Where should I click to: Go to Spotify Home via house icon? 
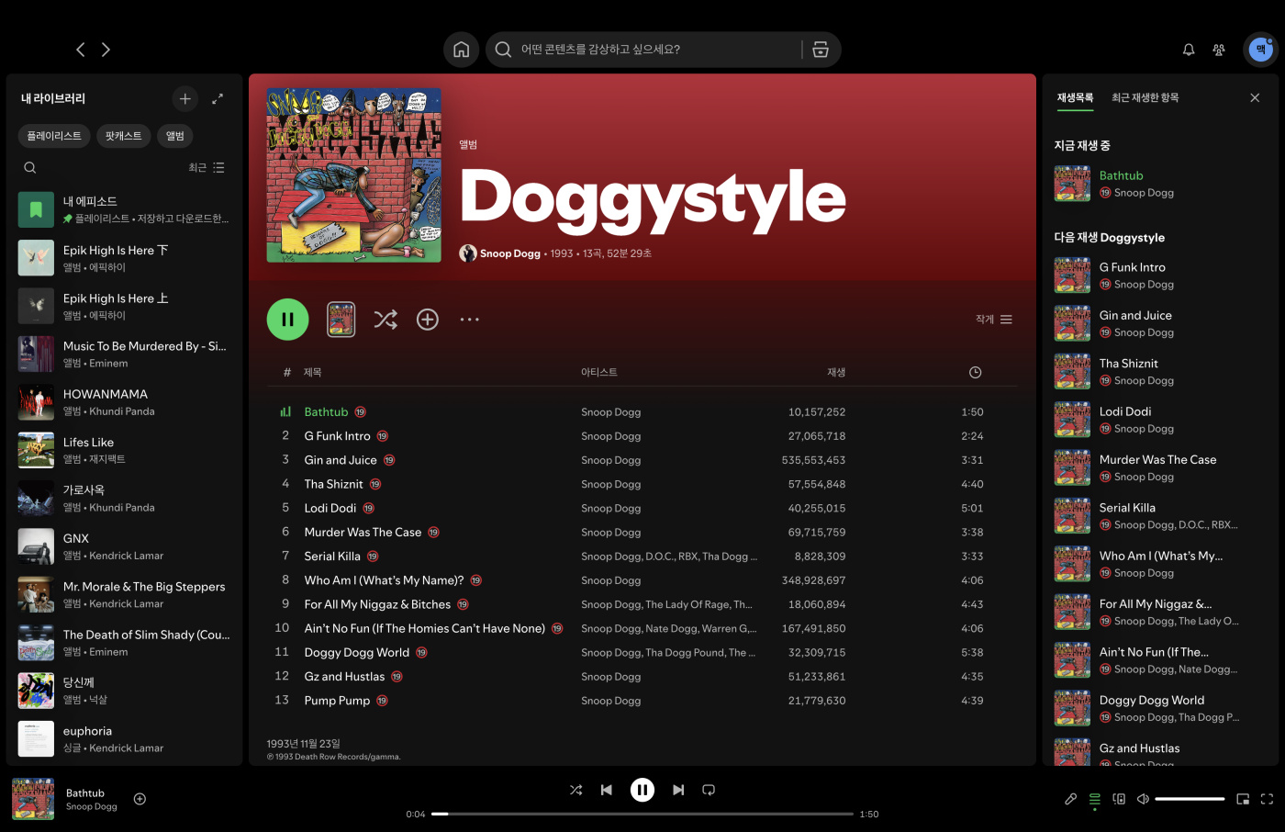coord(461,50)
